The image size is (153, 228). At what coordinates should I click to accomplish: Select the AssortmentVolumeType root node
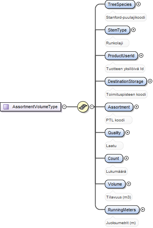click(31, 107)
